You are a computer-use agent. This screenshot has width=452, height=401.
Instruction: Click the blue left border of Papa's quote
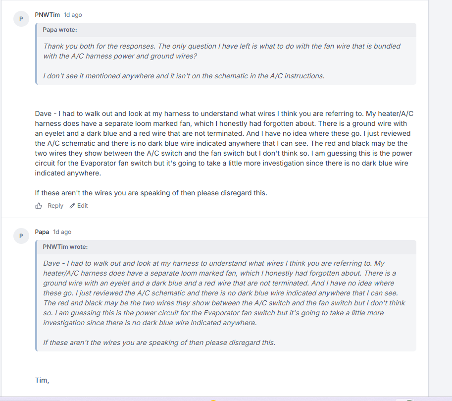(36, 54)
